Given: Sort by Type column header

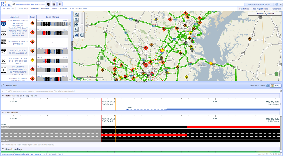Looking at the screenshot, I should [32, 17].
